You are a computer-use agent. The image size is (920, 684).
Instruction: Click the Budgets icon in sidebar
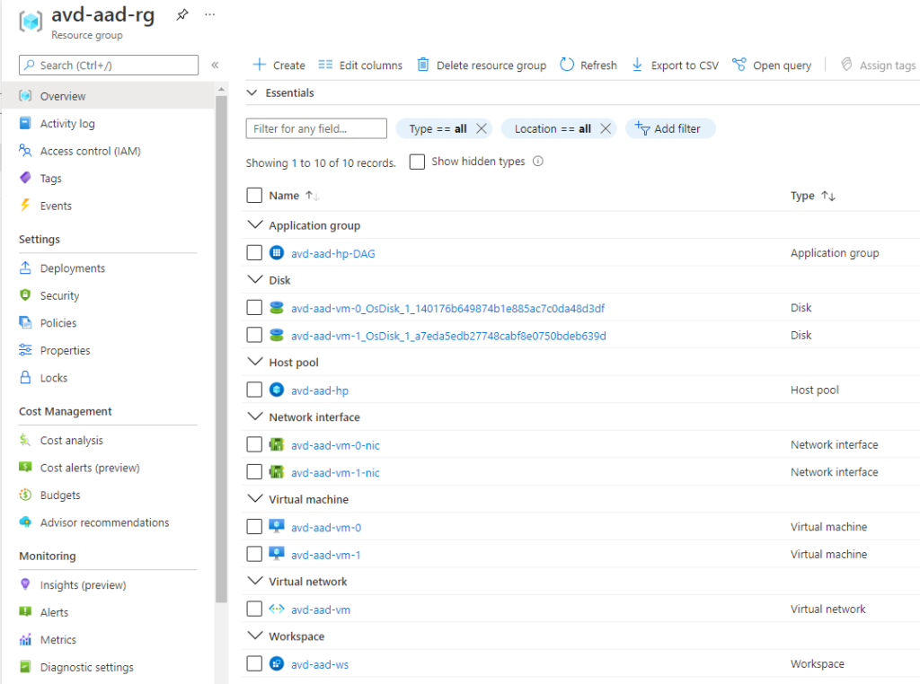point(25,495)
